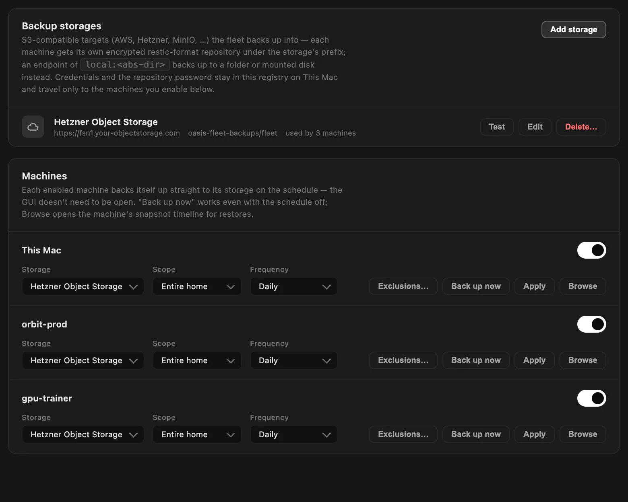The height and width of the screenshot is (502, 628).
Task: Open Frequency dropdown for orbit-prod
Action: (293, 360)
